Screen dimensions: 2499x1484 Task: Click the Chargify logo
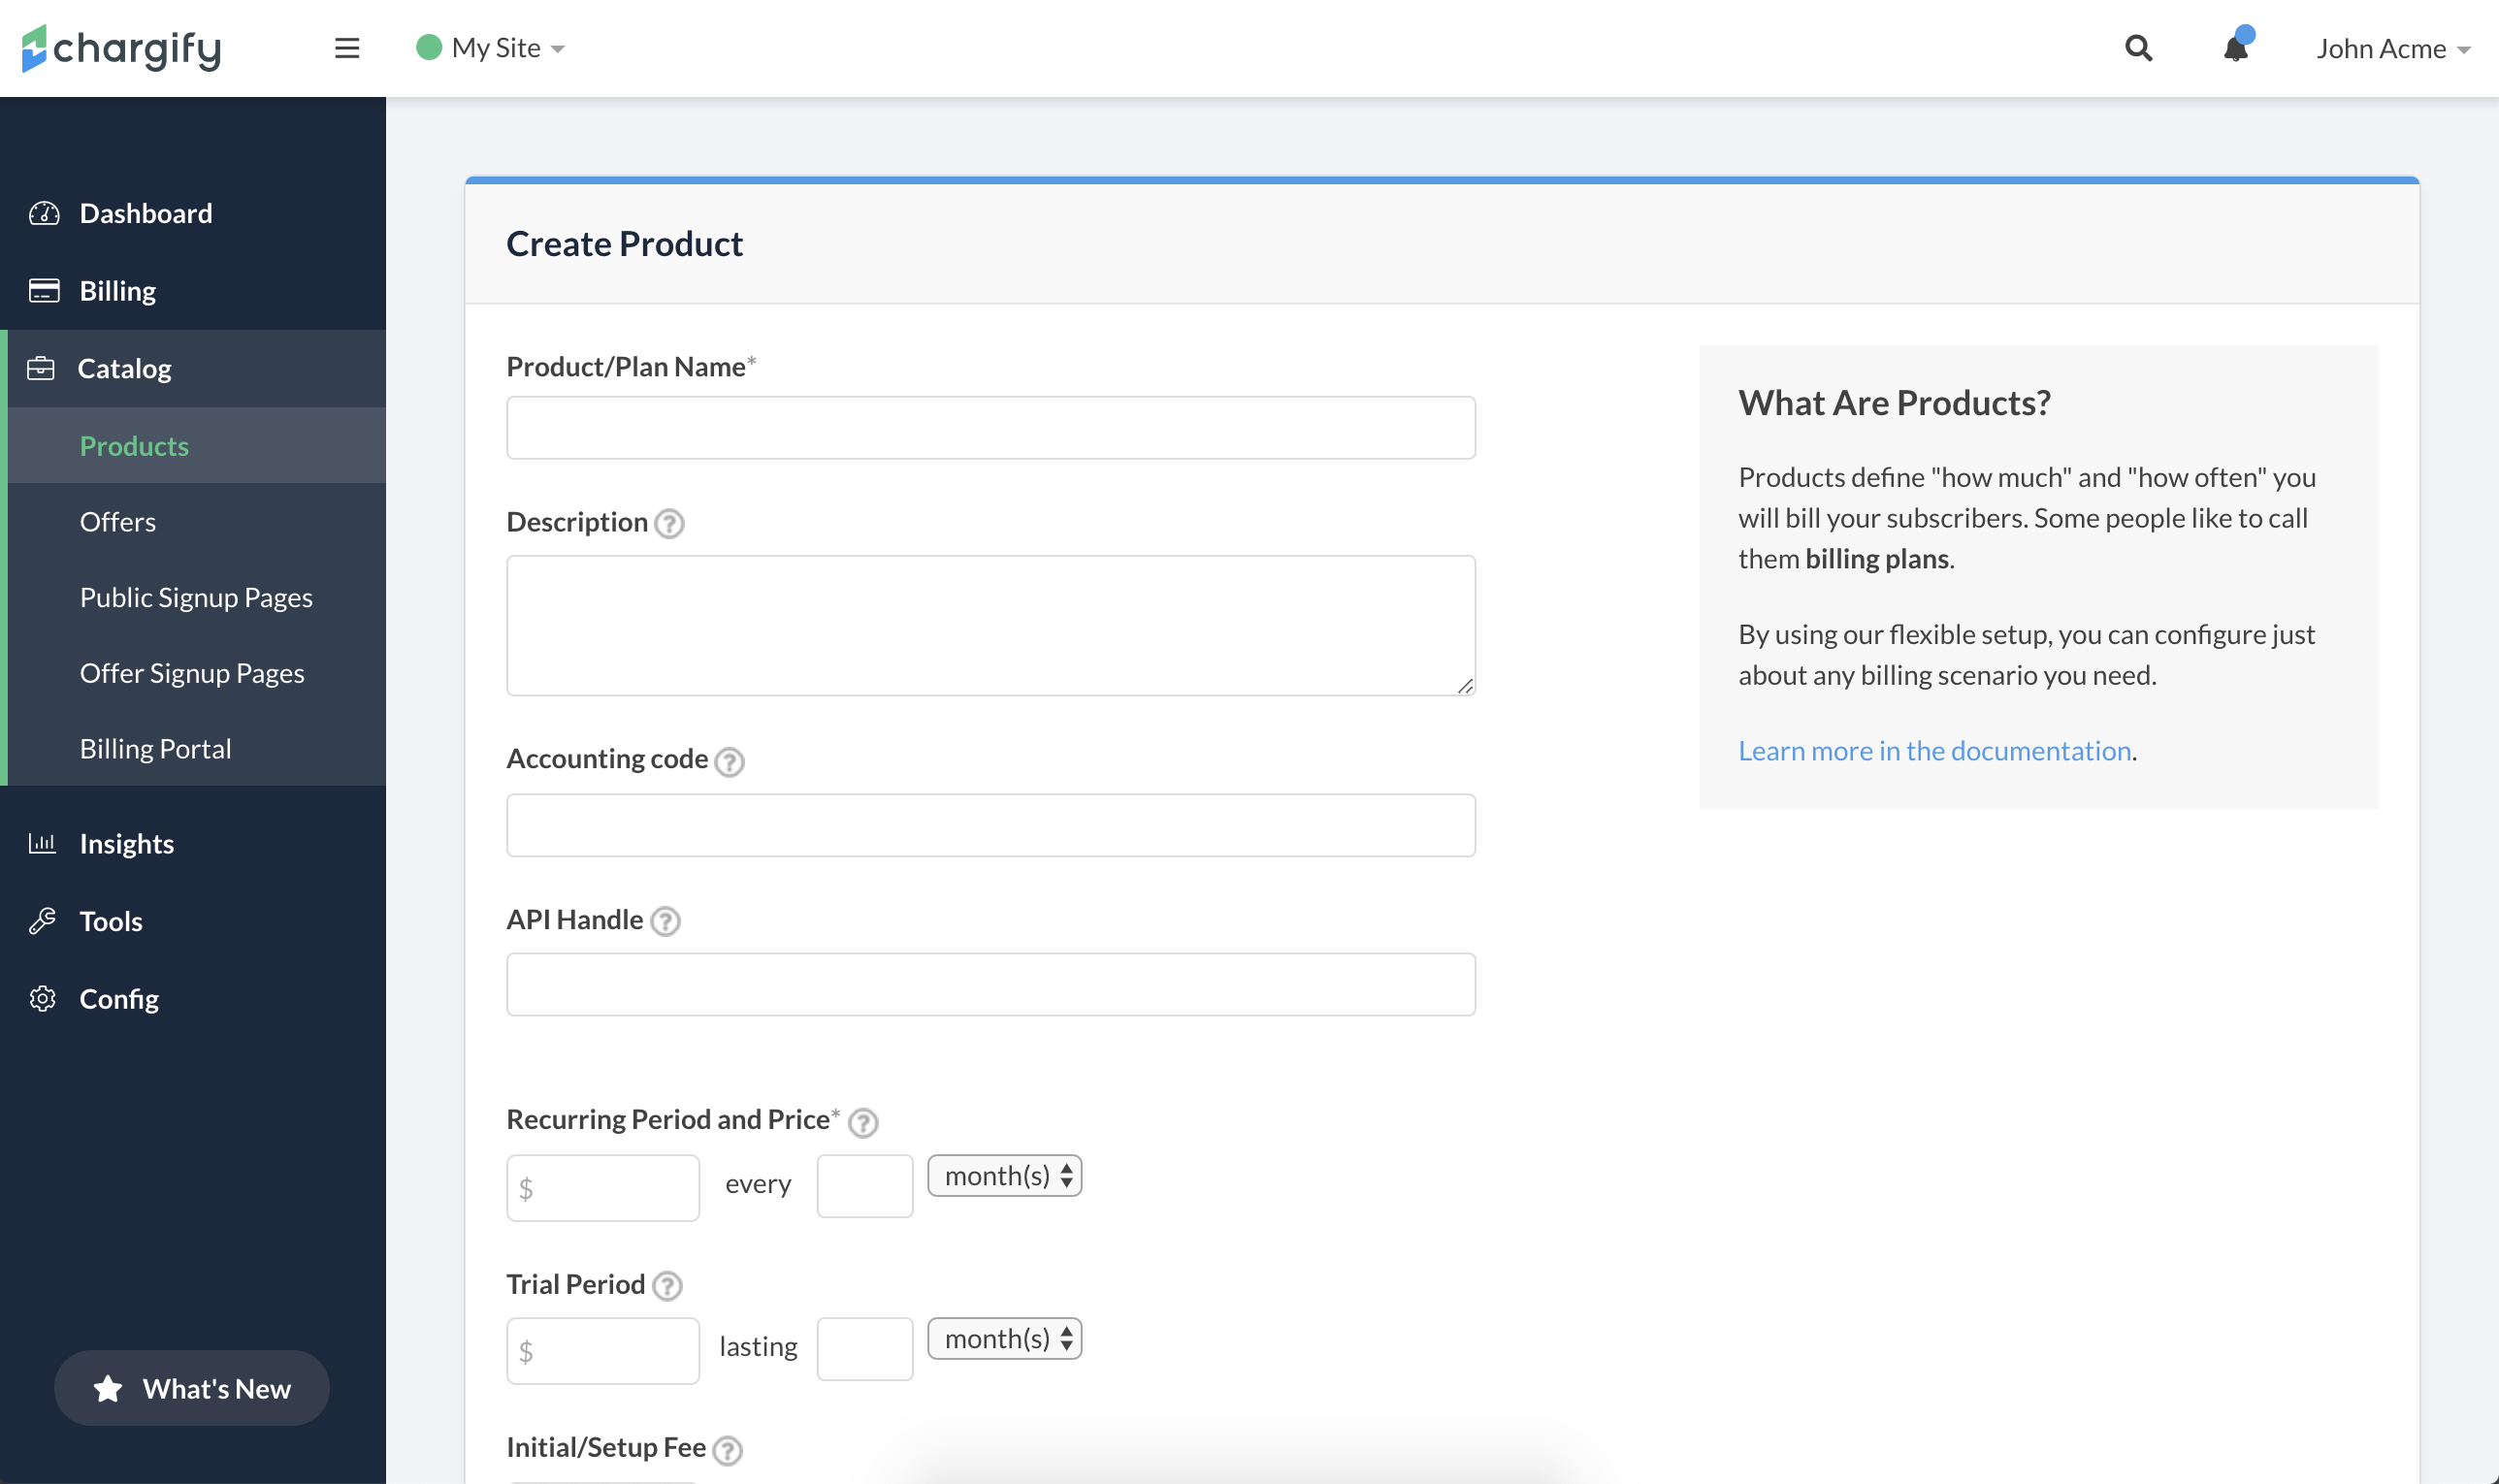click(121, 48)
